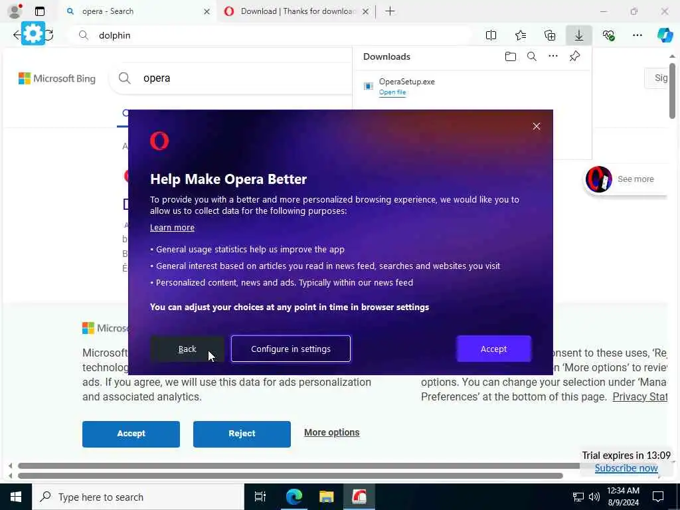Toggle split screen view icon

click(x=491, y=35)
